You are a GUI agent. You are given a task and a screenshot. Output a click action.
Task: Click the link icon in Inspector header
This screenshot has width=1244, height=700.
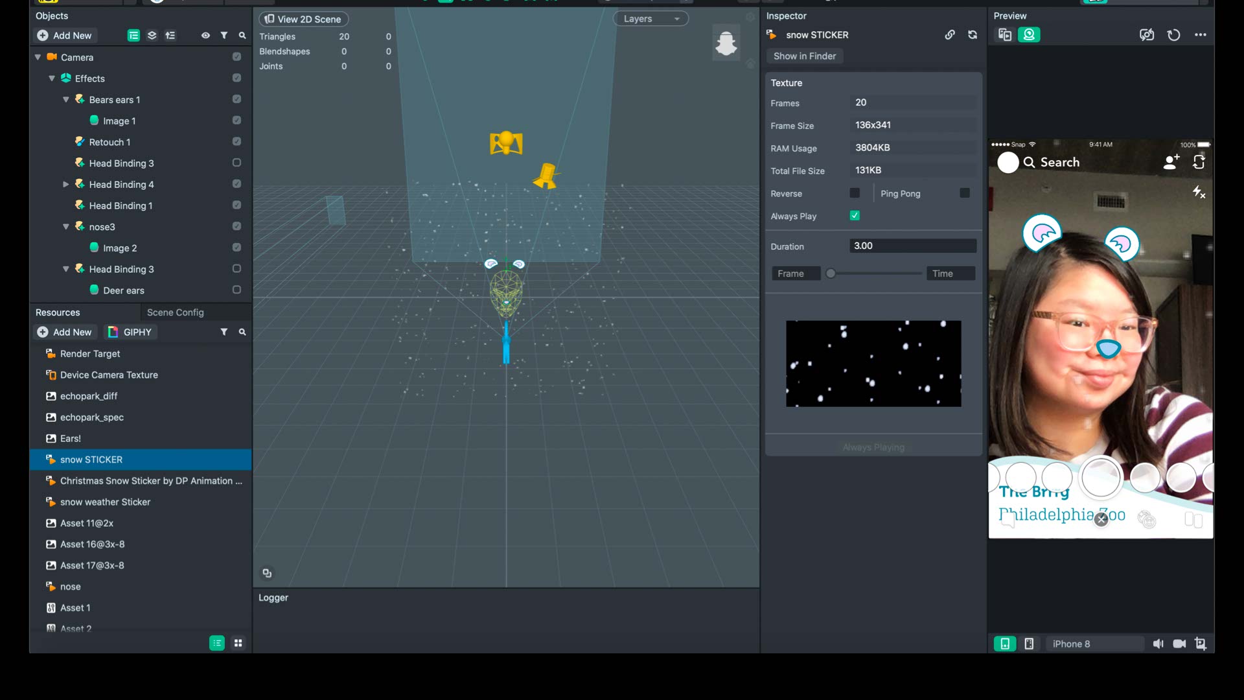click(x=950, y=35)
